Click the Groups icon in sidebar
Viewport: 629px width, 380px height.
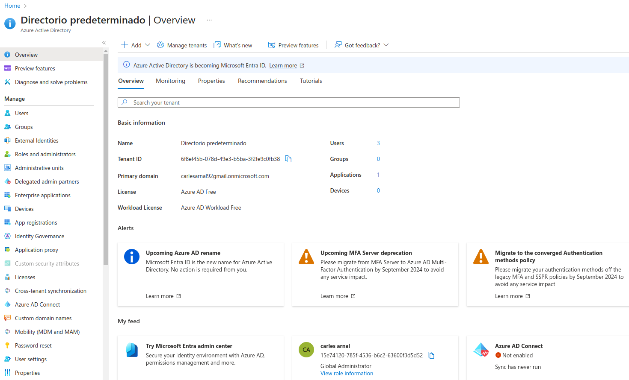tap(7, 127)
